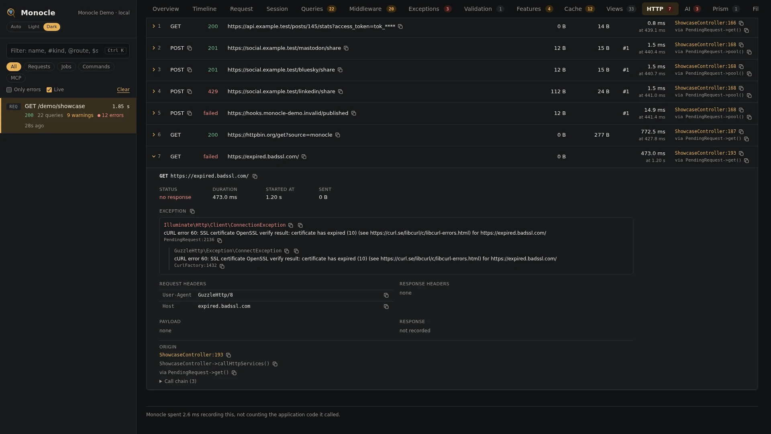Image resolution: width=771 pixels, height=434 pixels.
Task: Copy ShowcaseController:166 origin in row 1
Action: [741, 23]
